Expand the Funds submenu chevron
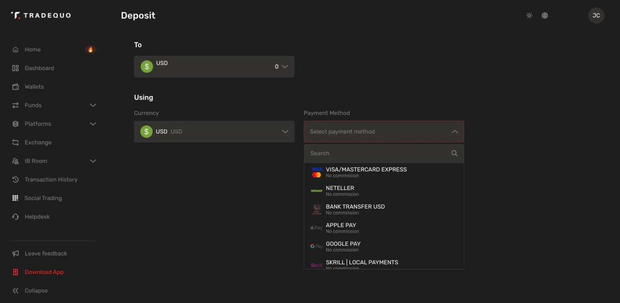 [x=93, y=105]
